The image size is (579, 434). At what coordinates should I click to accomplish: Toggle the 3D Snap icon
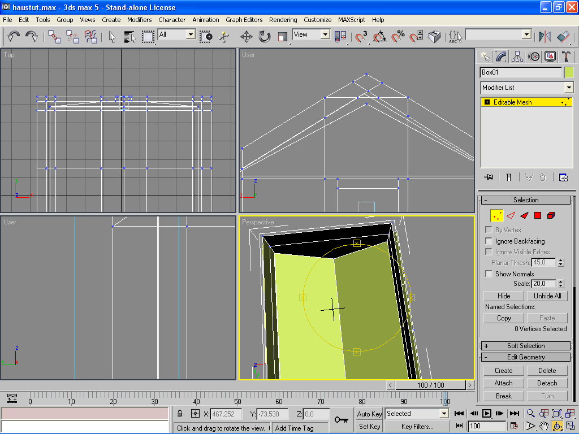tap(361, 37)
